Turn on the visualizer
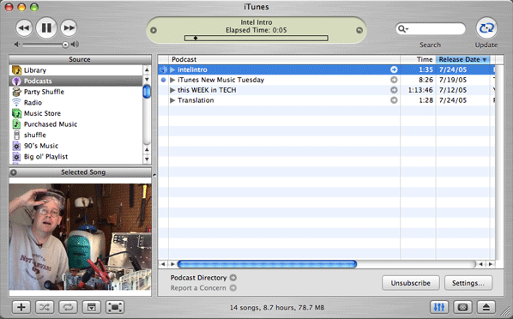This screenshot has height=319, width=513. 462,307
